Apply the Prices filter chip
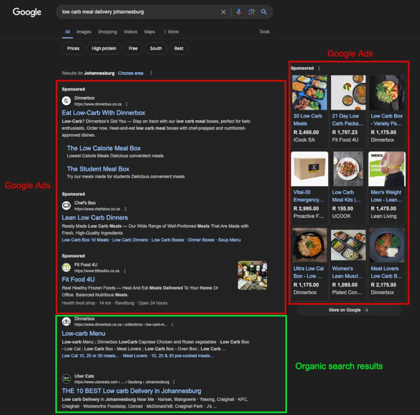 [73, 49]
